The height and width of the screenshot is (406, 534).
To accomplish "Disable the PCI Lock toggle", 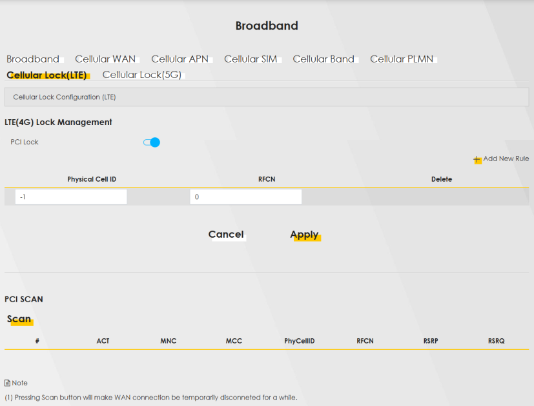I will (x=152, y=142).
